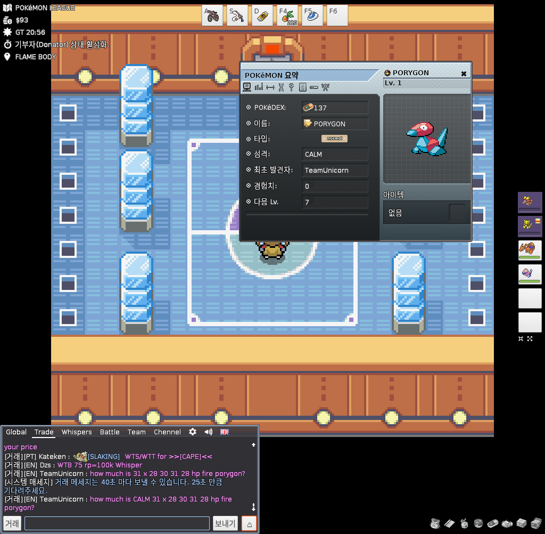Toggle the chat lock button
545x534 pixels.
[x=249, y=524]
